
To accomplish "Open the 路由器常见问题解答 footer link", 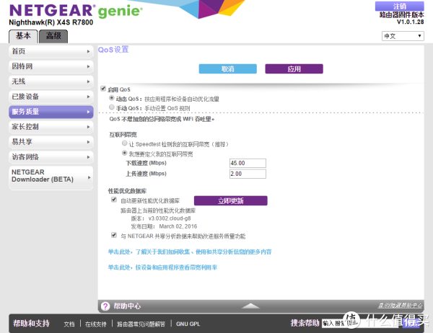I will click(141, 324).
